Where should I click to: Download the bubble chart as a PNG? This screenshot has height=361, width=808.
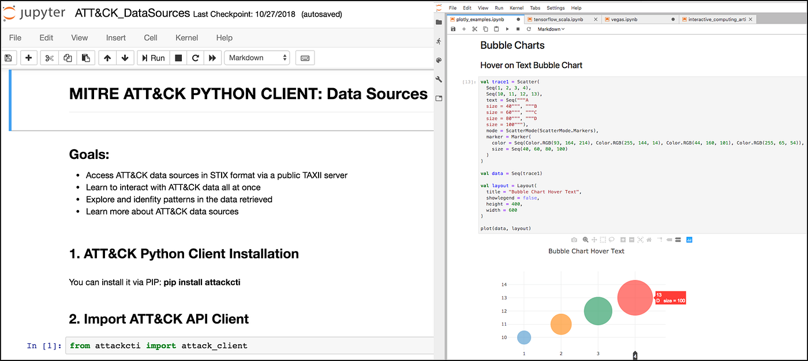[574, 240]
